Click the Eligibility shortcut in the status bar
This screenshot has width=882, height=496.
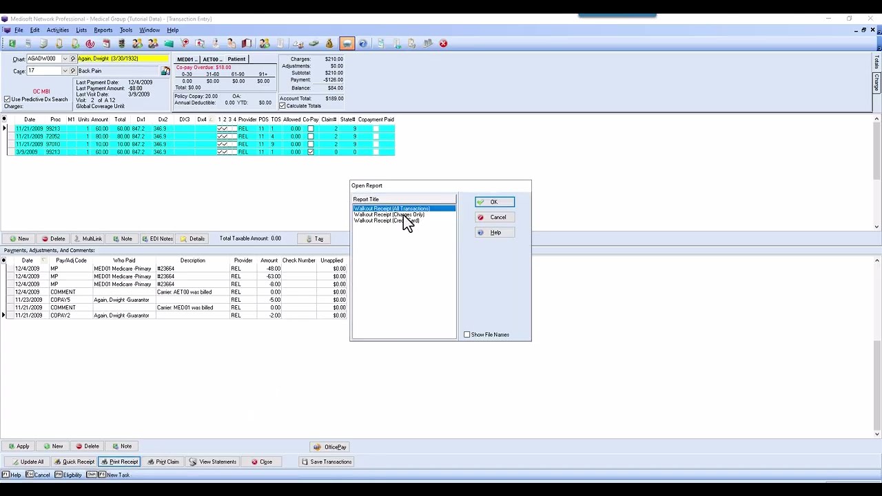[68, 475]
